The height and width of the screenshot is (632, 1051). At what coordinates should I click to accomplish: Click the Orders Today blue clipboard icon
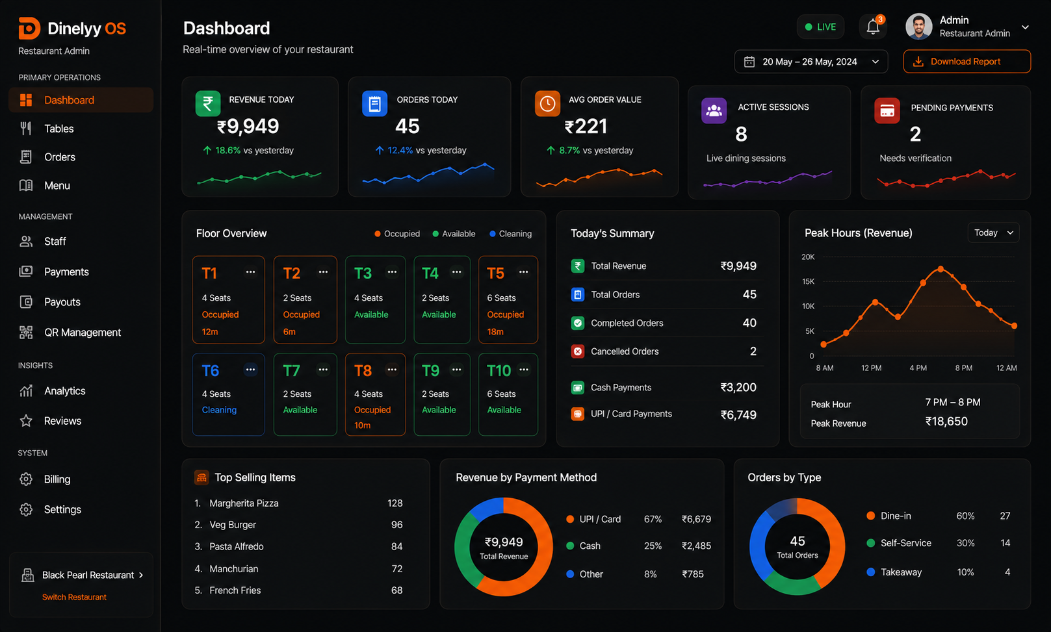374,104
